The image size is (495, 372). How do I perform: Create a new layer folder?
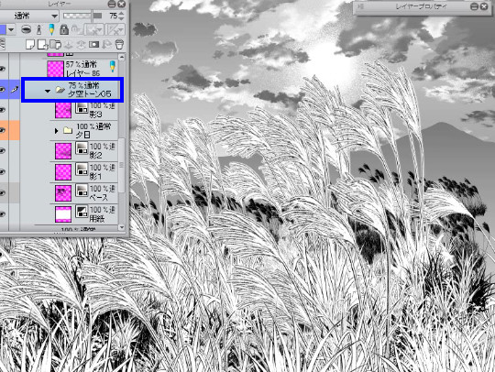[x=56, y=45]
